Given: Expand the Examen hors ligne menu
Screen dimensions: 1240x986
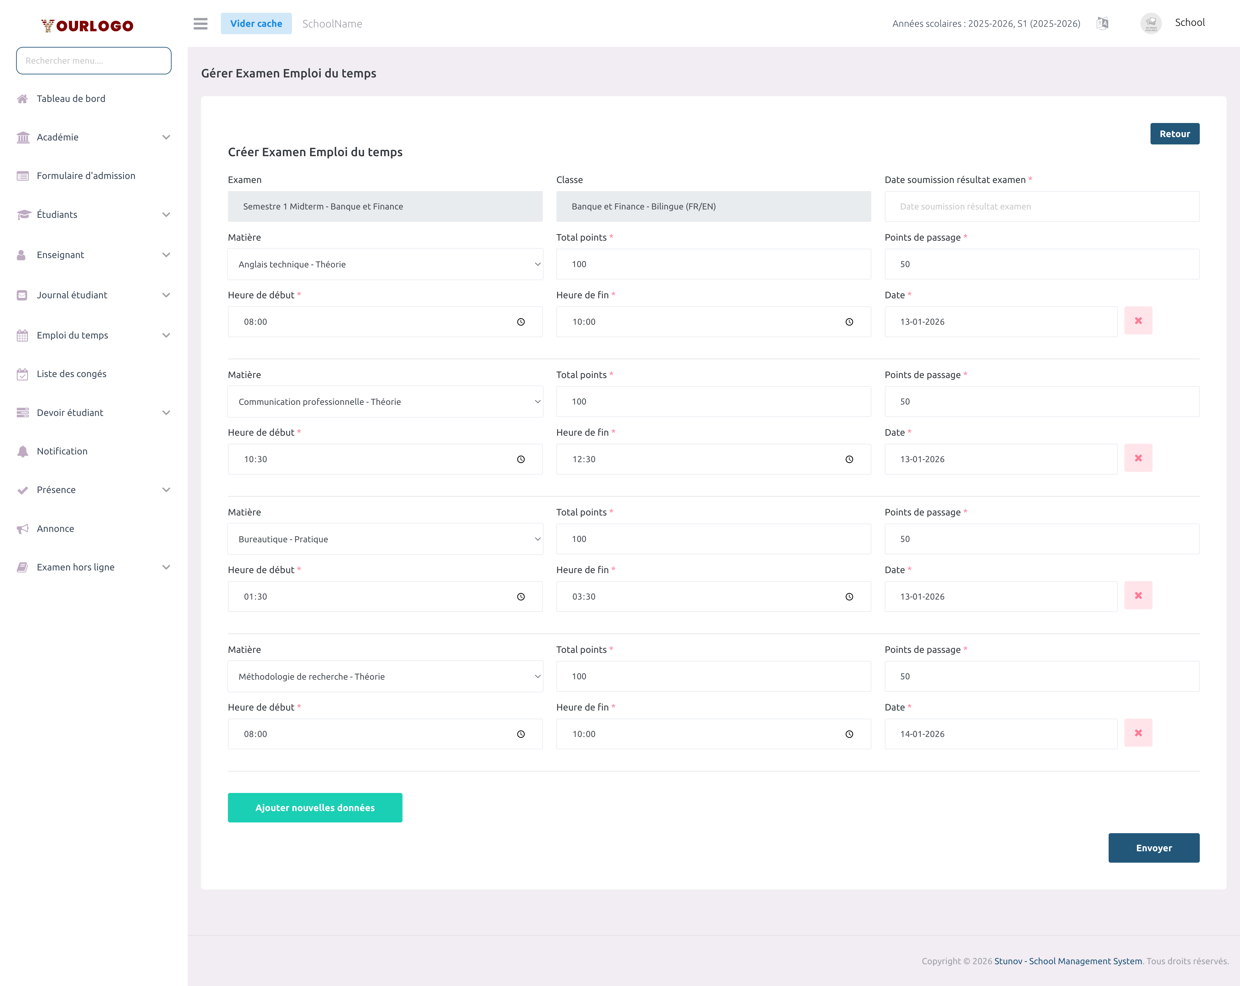Looking at the screenshot, I should pos(93,567).
